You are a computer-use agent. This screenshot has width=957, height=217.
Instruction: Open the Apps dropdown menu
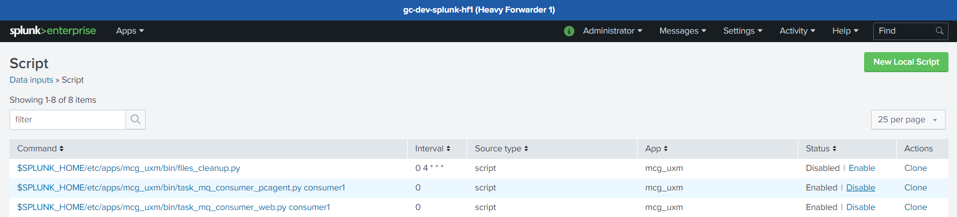tap(130, 31)
